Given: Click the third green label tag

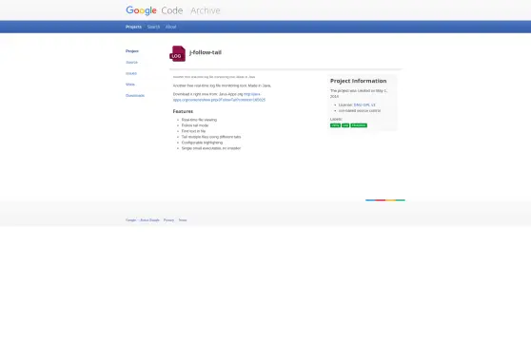Looking at the screenshot, I should coord(359,125).
